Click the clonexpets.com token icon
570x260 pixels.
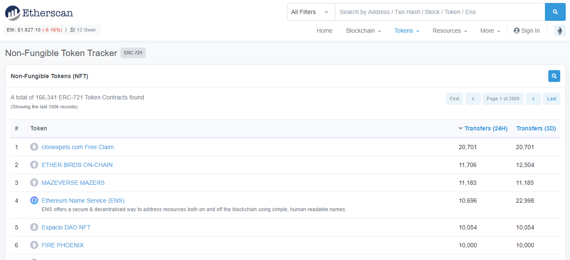pyautogui.click(x=34, y=147)
